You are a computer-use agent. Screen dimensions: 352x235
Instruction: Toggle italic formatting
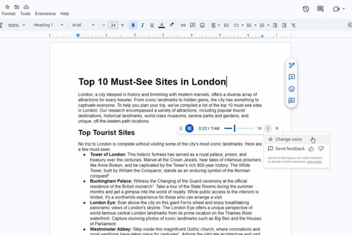tap(143, 25)
